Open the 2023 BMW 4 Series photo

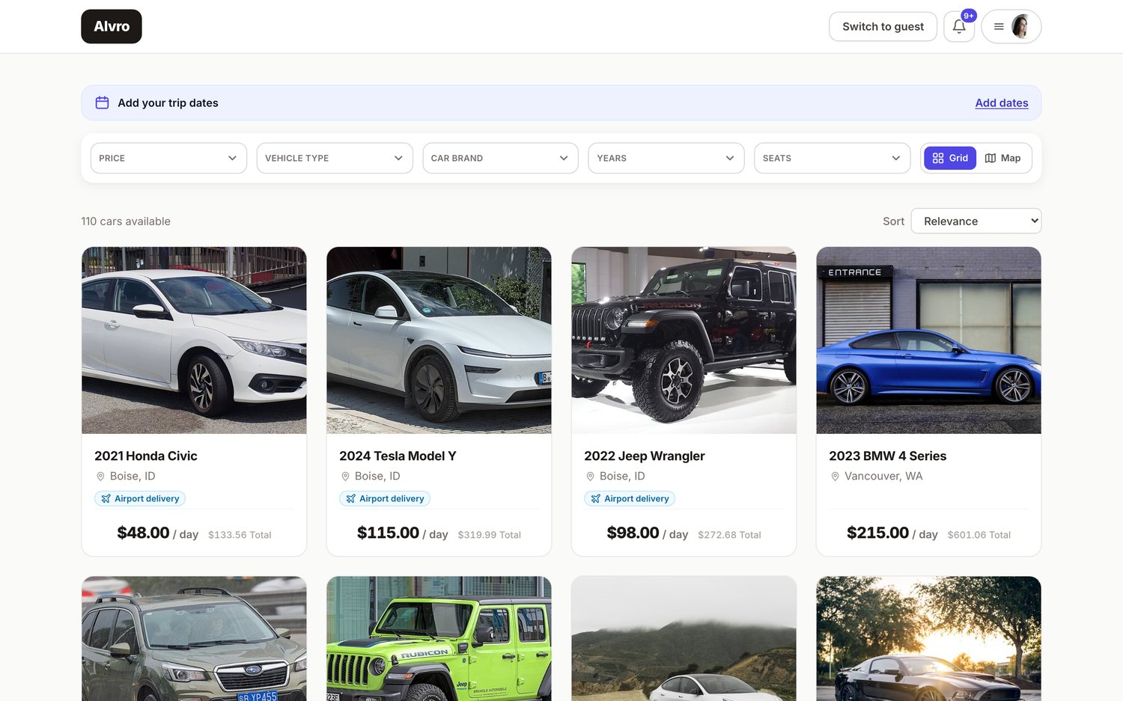point(928,340)
